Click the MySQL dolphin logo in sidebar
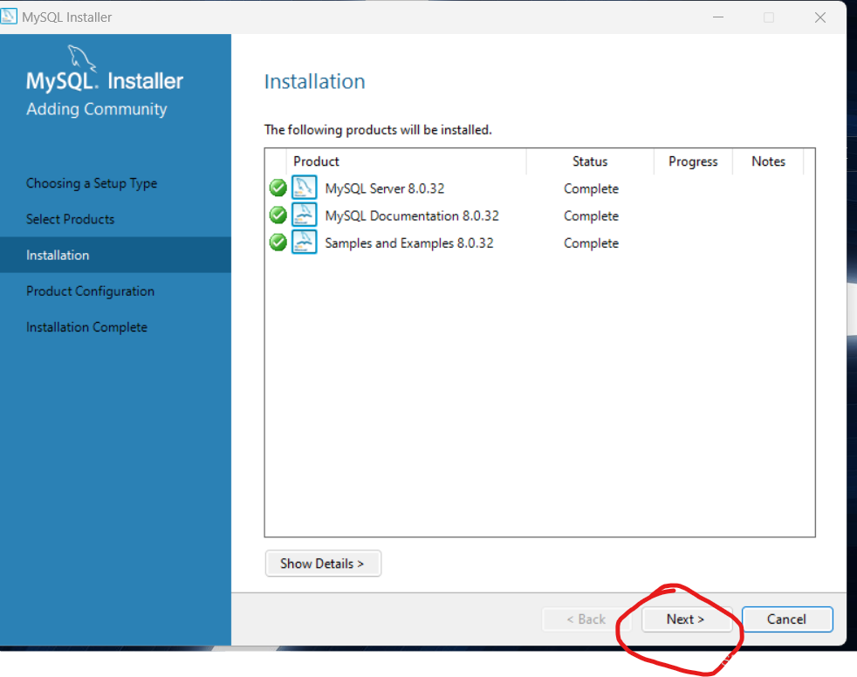 pos(81,58)
